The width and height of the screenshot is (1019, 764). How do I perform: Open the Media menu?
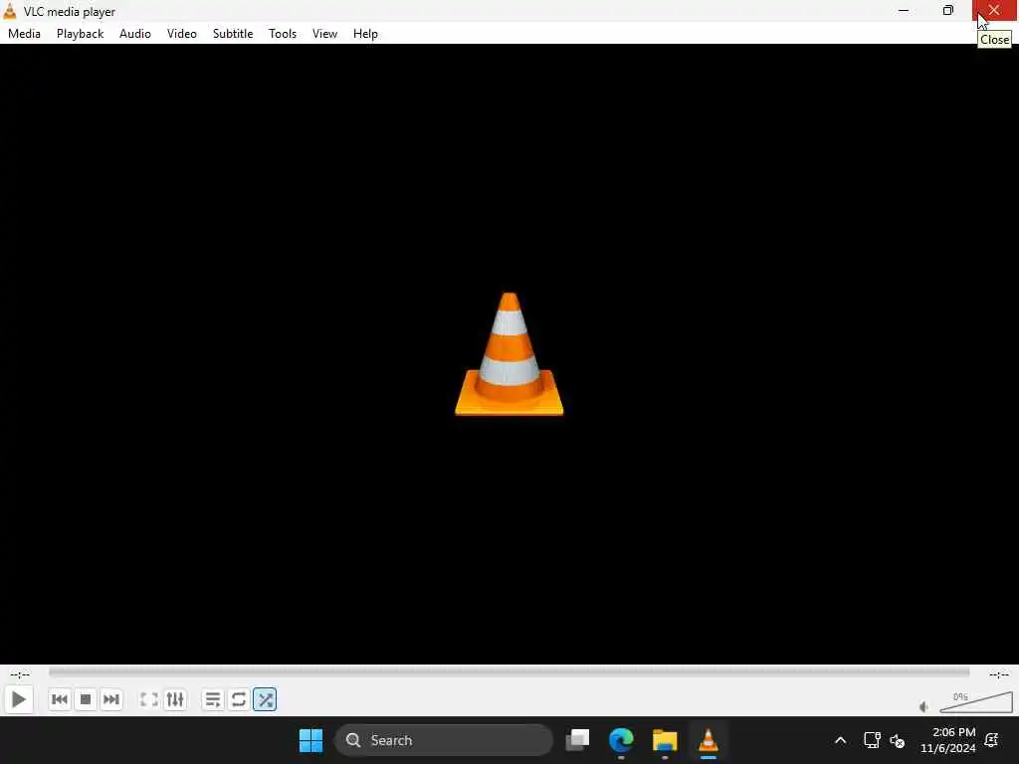point(24,34)
